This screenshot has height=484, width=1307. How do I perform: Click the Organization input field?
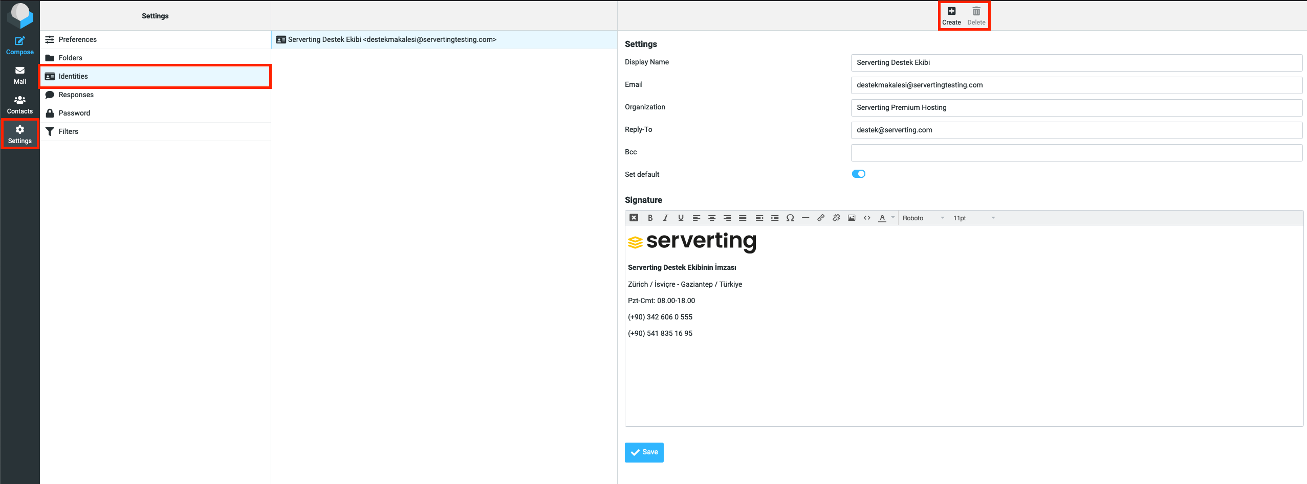(x=1077, y=107)
